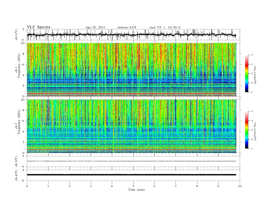The height and width of the screenshot is (209, 270).
Task: Click the "VLF Spectra" plot title
Action: (39, 27)
